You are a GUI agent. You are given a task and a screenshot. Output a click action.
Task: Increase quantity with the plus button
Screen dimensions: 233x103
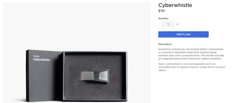click(177, 24)
